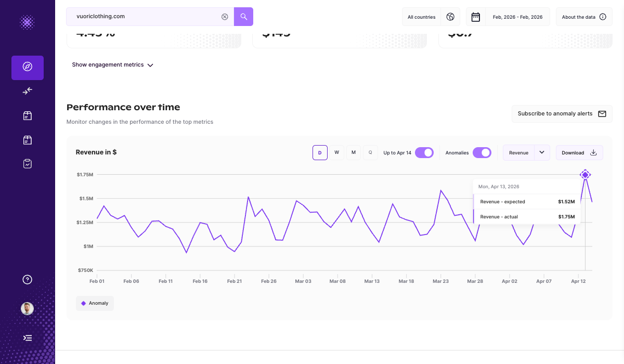Viewport: 624px width, 364px height.
Task: Click the anomaly diamond marker on the chart
Action: click(x=586, y=175)
